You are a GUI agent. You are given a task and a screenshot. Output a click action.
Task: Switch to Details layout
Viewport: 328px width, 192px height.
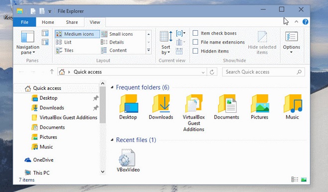pyautogui.click(x=112, y=42)
